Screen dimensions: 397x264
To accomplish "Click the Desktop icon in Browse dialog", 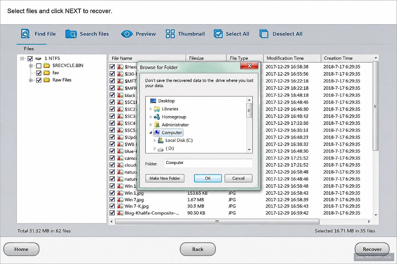I will pos(153,101).
